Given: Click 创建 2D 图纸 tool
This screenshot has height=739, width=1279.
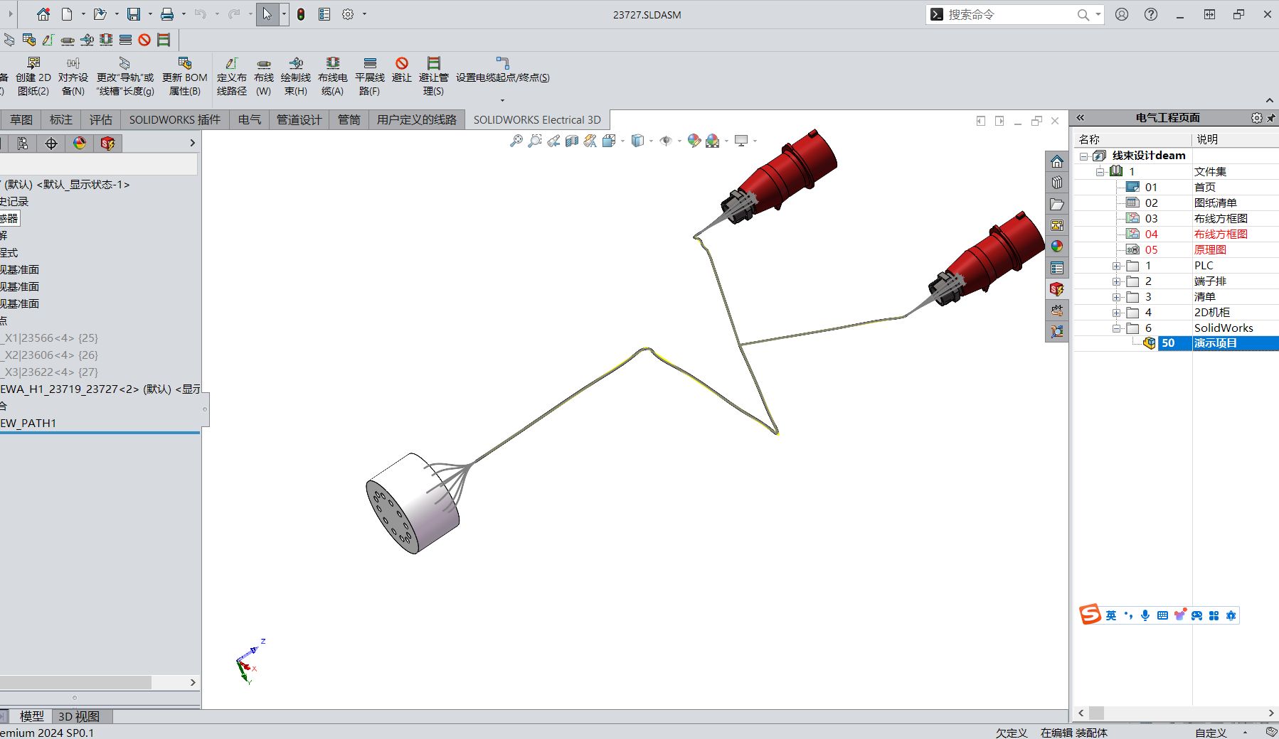Looking at the screenshot, I should 33,77.
